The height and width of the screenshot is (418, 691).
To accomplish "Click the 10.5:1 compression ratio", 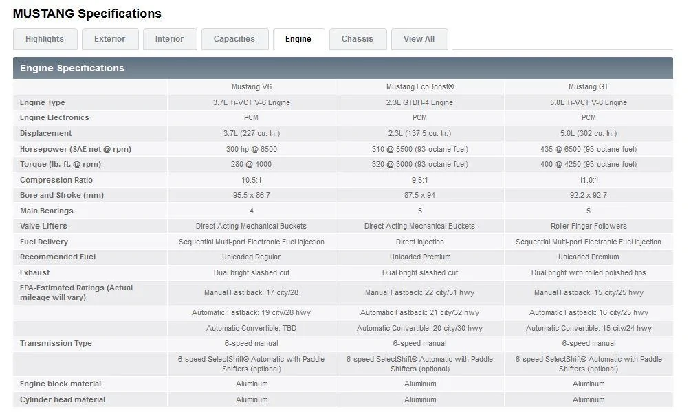I will coord(252,180).
